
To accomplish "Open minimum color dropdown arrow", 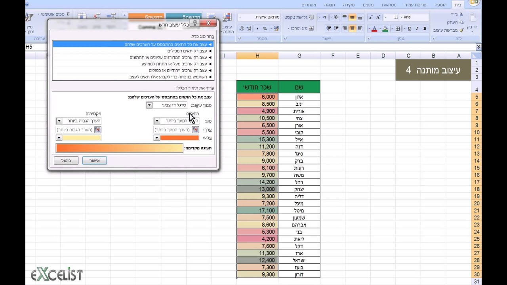I will [x=157, y=138].
